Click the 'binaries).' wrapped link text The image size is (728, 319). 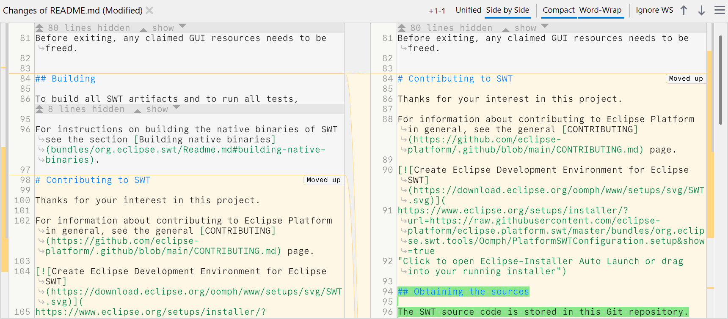click(x=72, y=160)
